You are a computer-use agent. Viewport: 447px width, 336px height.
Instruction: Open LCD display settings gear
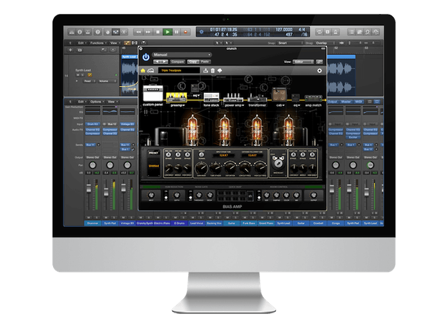pos(202,32)
